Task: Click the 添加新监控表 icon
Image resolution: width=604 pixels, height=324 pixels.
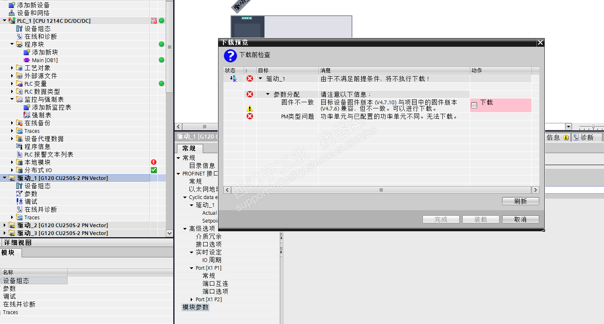Action: (27, 107)
